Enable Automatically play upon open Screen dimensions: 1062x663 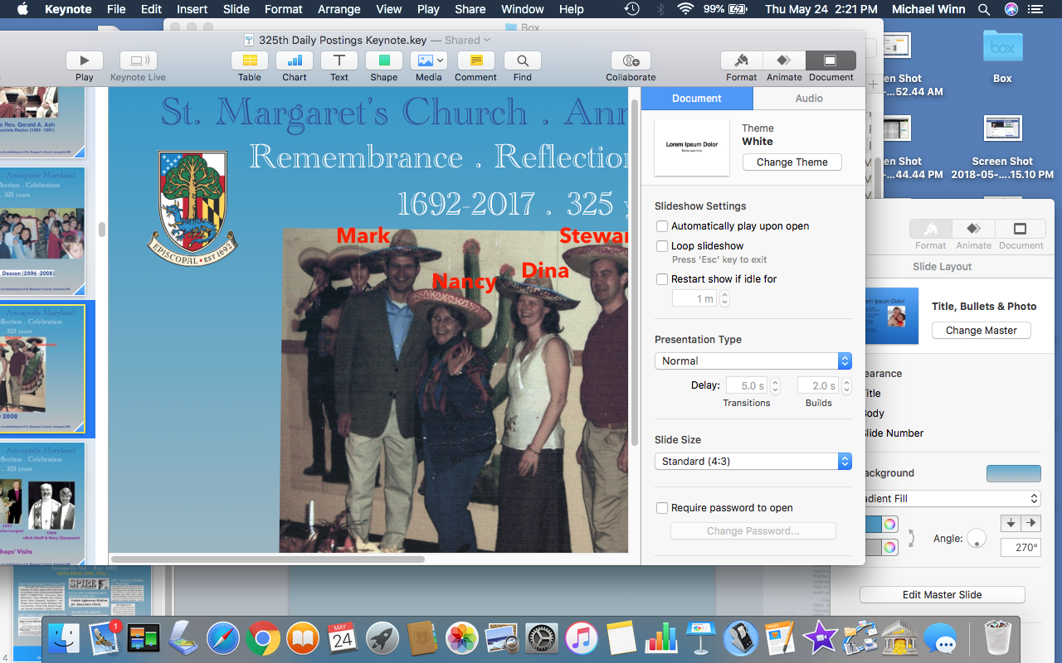point(662,226)
